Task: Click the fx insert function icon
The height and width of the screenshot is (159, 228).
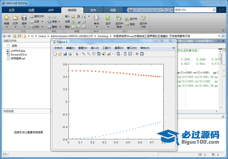Action: 78,16
